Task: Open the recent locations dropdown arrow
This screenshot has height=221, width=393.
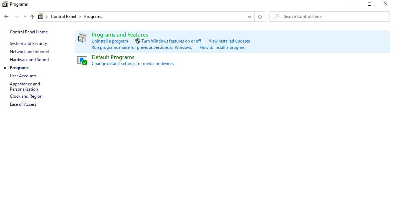Action: tap(25, 17)
